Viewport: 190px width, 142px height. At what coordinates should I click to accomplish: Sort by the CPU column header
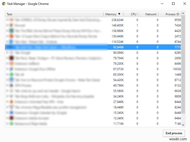click(x=131, y=14)
